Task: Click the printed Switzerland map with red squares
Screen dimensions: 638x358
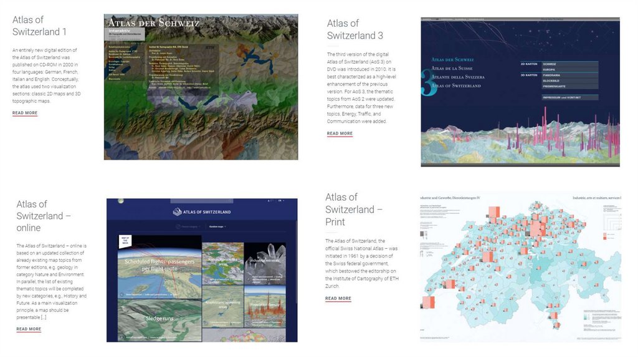Action: tap(520, 268)
